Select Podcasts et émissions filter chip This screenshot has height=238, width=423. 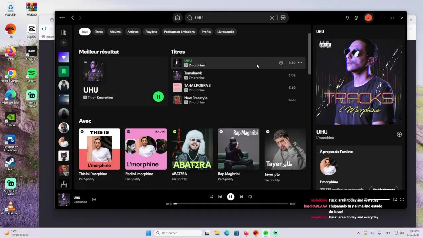click(x=179, y=32)
